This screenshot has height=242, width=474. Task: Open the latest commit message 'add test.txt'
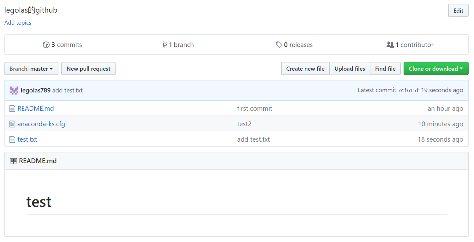point(68,90)
